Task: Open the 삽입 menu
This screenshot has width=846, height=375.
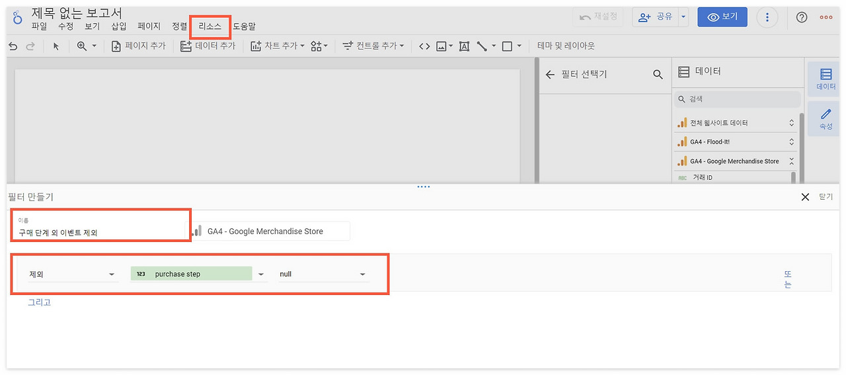Action: coord(119,26)
